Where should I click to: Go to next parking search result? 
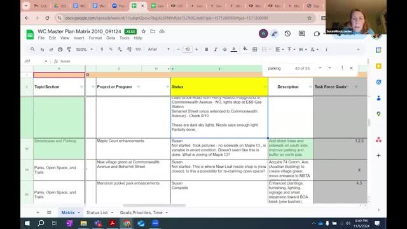pos(329,68)
